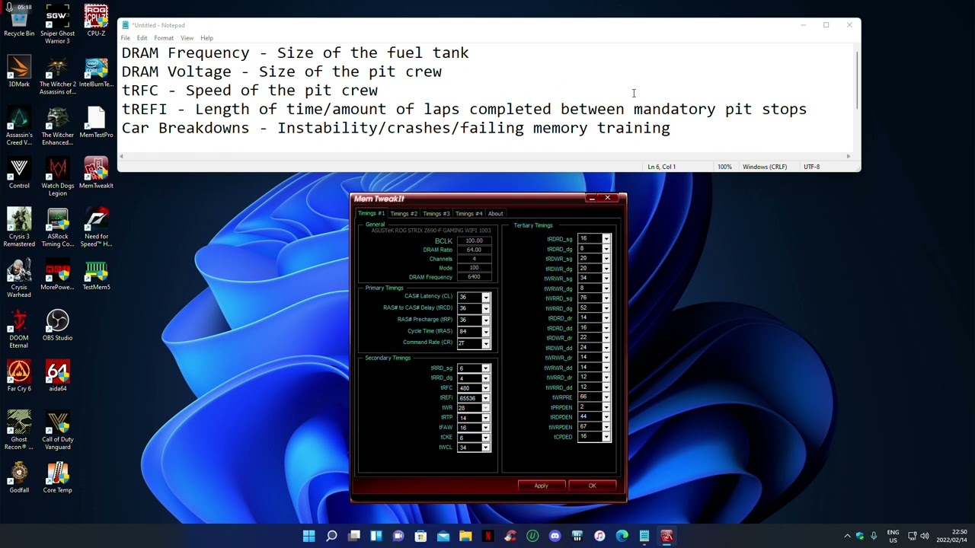Select the TestMem5 desktop icon

pos(96,275)
